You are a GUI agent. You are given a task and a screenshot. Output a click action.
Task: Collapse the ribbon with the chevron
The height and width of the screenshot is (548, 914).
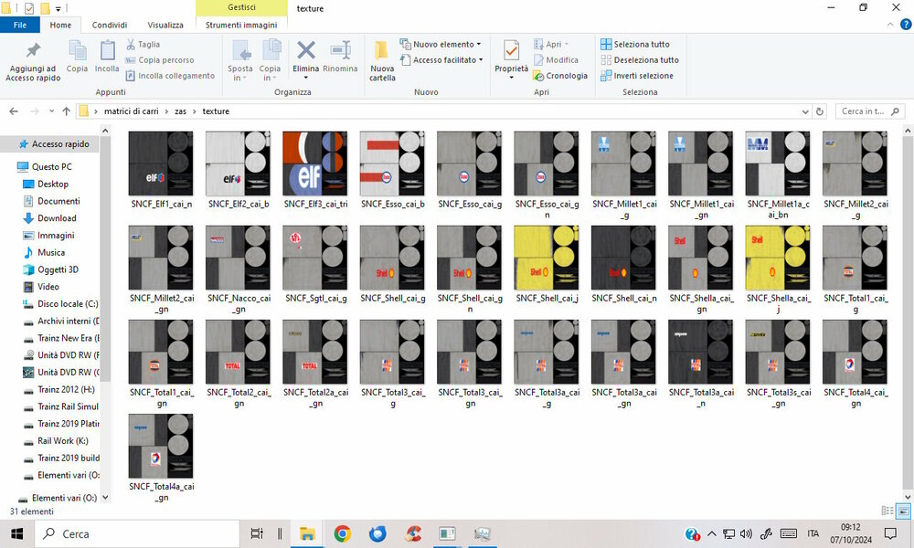tap(890, 25)
